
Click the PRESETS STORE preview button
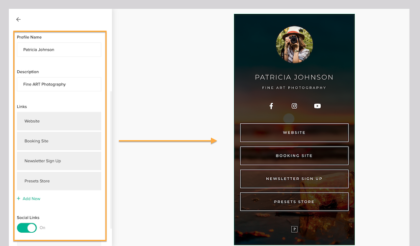click(294, 202)
